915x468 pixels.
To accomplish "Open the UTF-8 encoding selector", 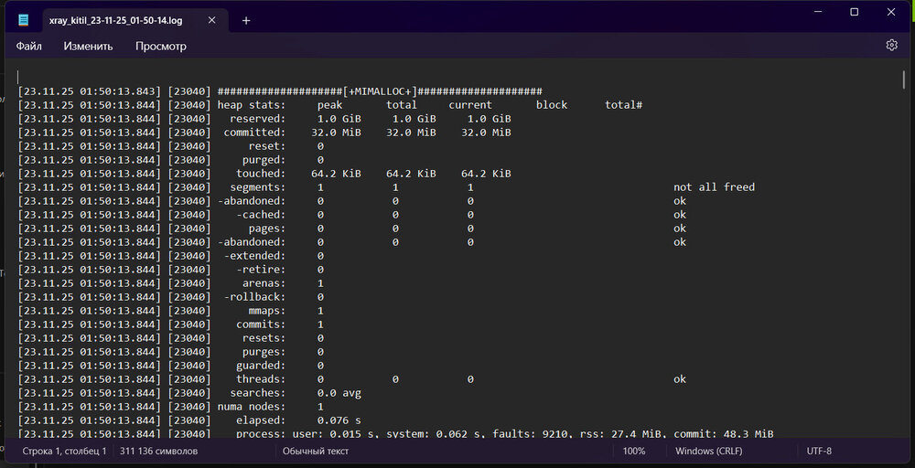I will [819, 451].
